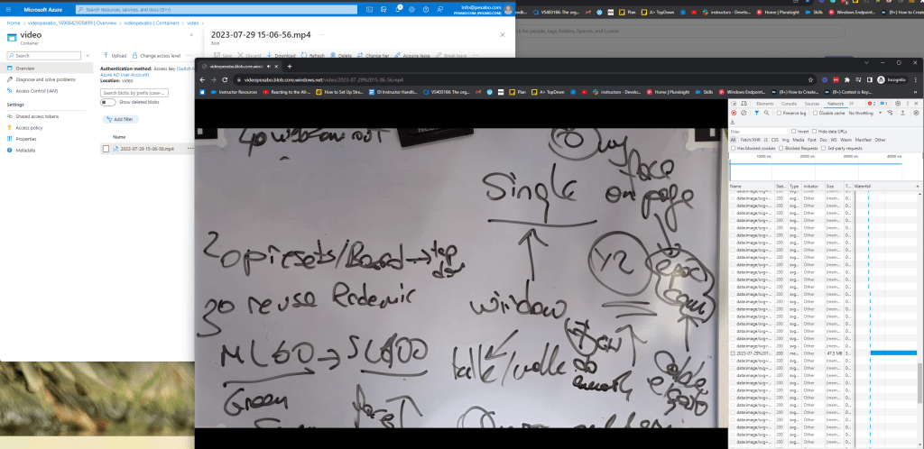This screenshot has width=924, height=449.
Task: Click Add filter button
Action: click(x=121, y=119)
